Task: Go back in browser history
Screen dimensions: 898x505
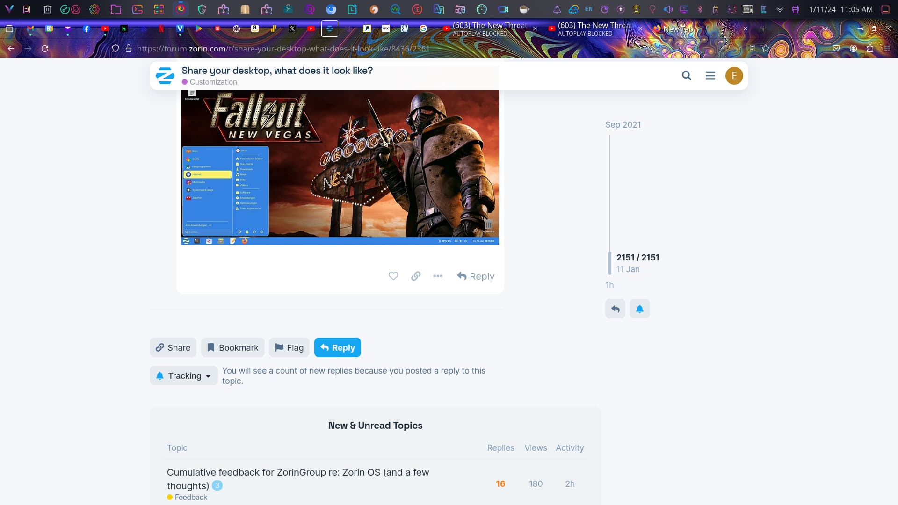Action: (x=11, y=48)
